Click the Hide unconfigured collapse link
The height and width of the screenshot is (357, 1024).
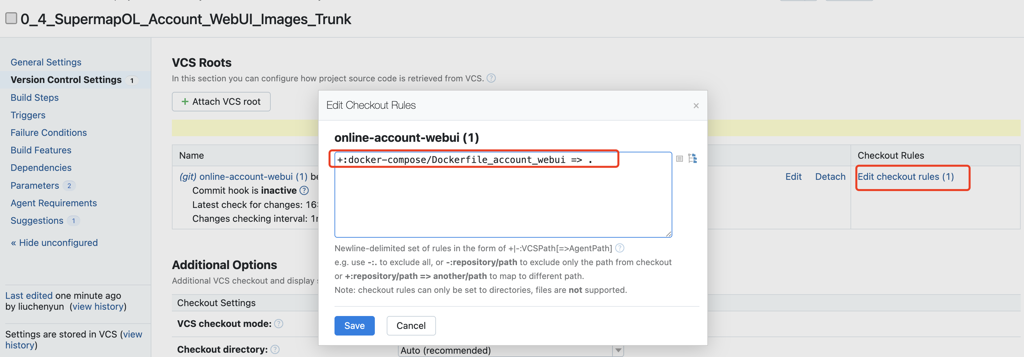pos(54,243)
